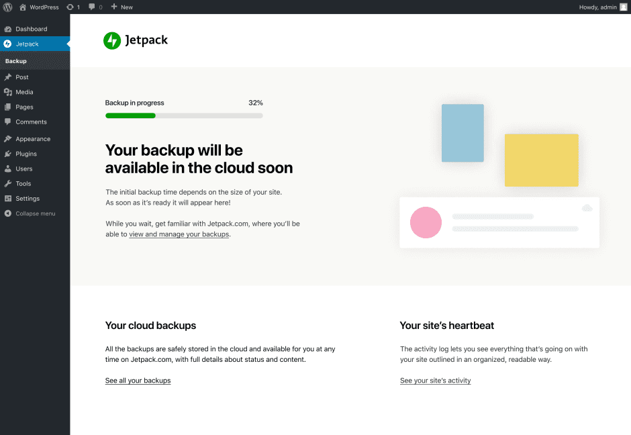Click the Jetpack wordmark text in header
The image size is (631, 435).
click(146, 40)
